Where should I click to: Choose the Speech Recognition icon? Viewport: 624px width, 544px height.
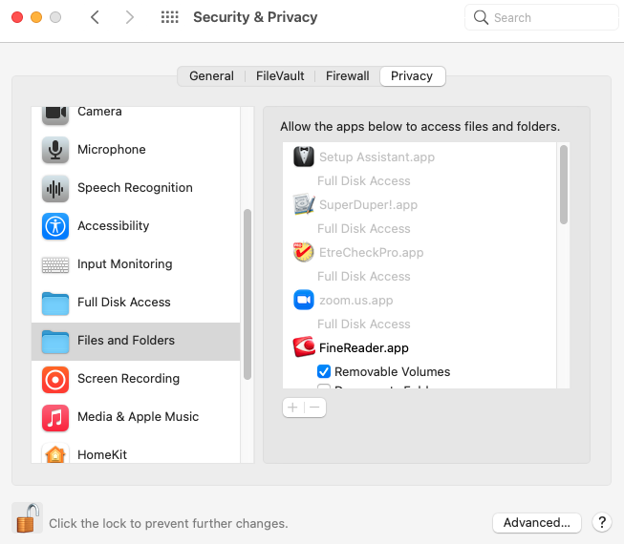(x=55, y=188)
